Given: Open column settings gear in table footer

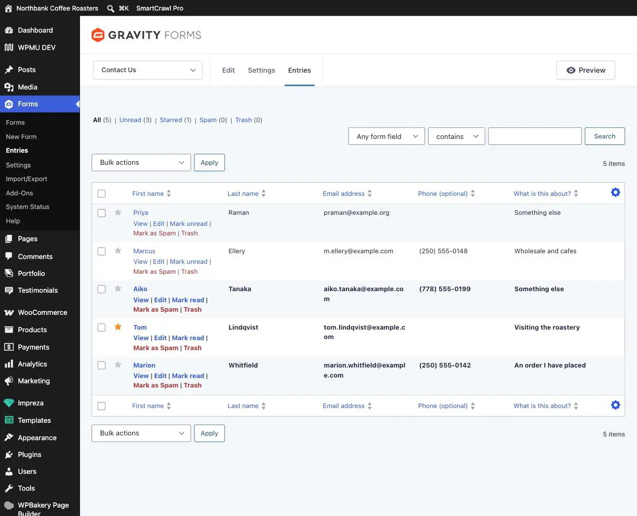Looking at the screenshot, I should tap(615, 405).
